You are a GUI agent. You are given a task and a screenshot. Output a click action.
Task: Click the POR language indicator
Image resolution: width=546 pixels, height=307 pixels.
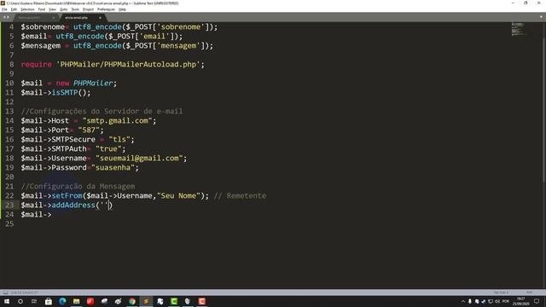click(x=506, y=301)
